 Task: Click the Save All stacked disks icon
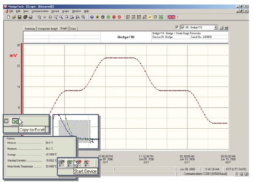point(25,17)
